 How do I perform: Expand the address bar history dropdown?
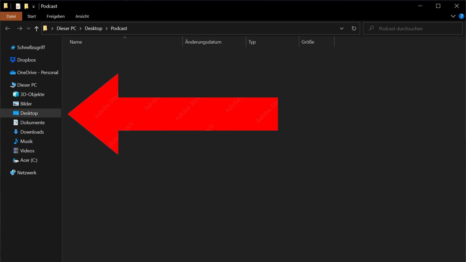click(x=341, y=28)
